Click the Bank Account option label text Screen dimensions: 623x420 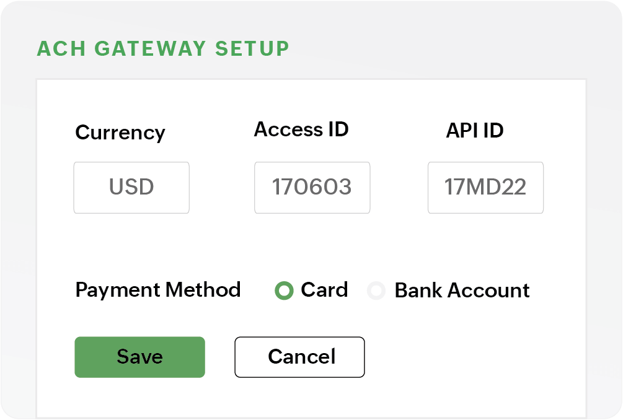pos(461,290)
